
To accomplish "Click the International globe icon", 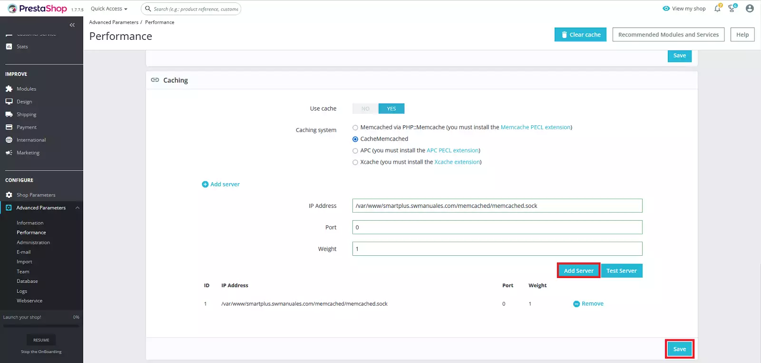I will coord(9,140).
